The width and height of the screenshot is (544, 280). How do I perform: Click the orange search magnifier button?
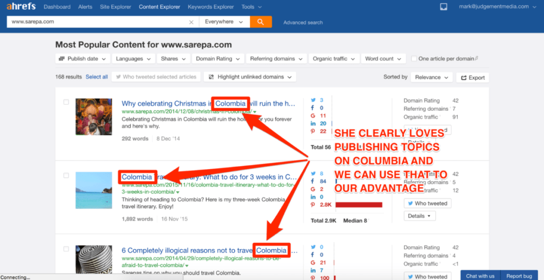click(260, 22)
